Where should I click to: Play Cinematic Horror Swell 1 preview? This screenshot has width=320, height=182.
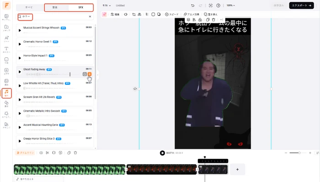tap(20, 44)
